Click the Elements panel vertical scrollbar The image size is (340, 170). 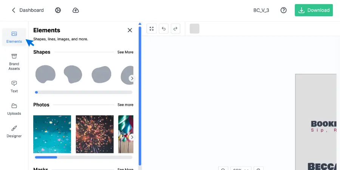click(140, 96)
